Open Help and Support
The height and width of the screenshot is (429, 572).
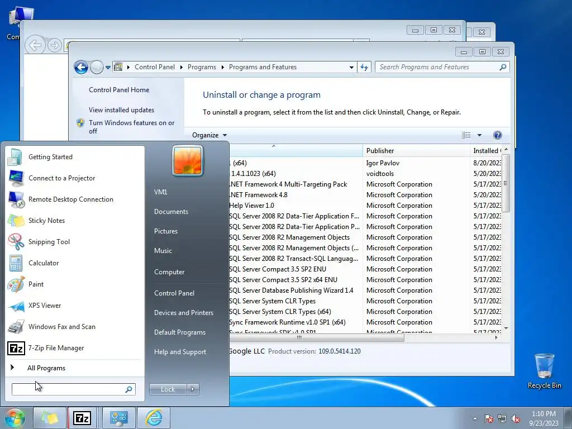point(180,352)
